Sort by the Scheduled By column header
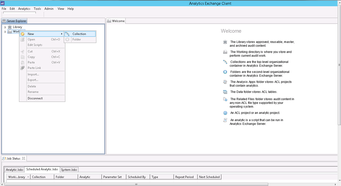 (138, 177)
